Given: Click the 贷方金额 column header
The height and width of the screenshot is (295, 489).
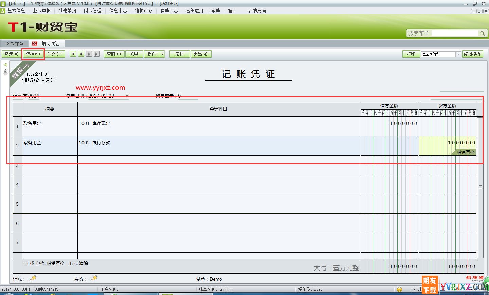Looking at the screenshot, I should click(x=447, y=106).
